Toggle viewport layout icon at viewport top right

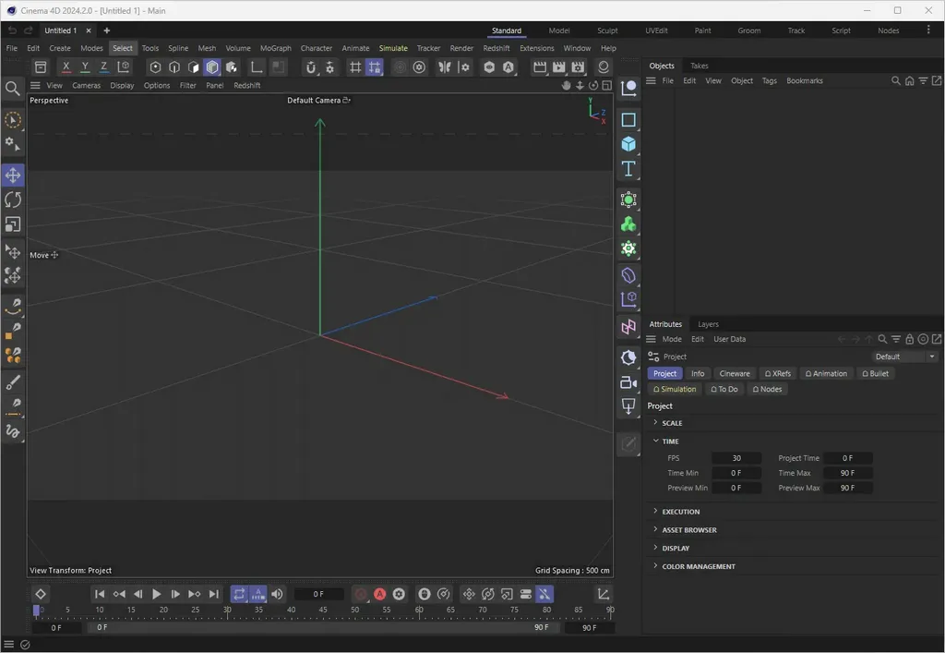click(607, 86)
